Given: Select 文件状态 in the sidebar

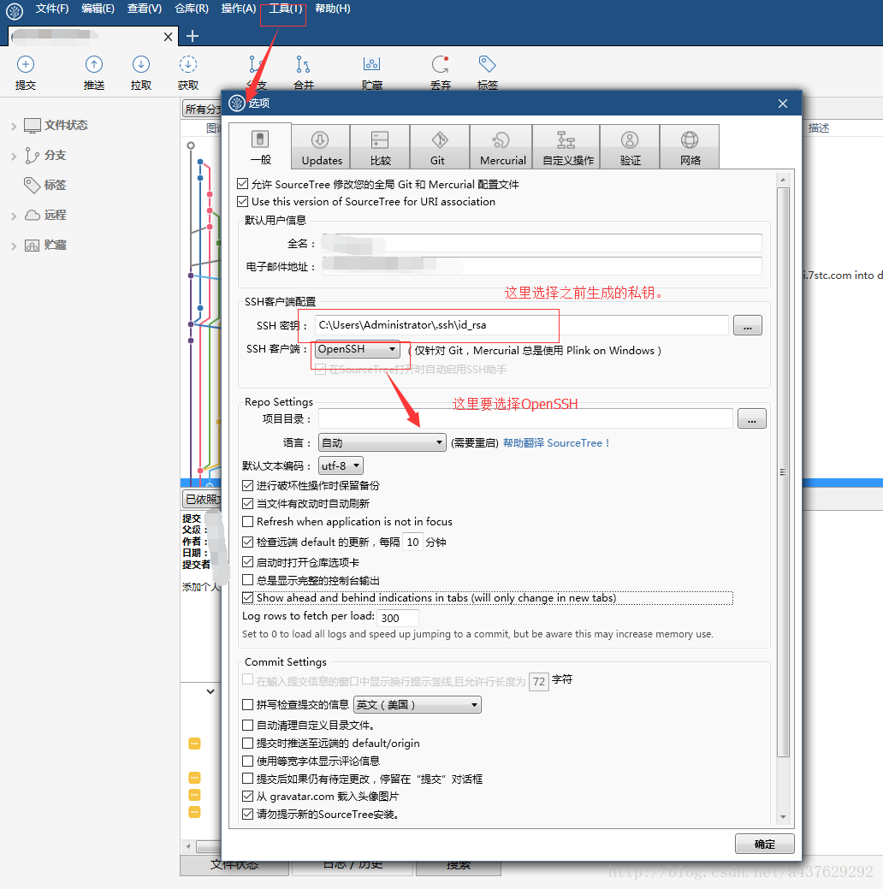Looking at the screenshot, I should pyautogui.click(x=66, y=125).
